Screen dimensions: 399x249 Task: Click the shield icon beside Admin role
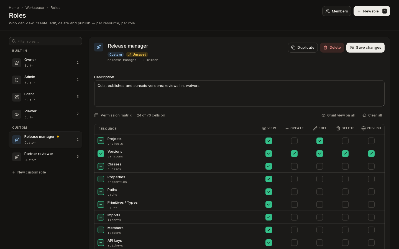tap(17, 80)
